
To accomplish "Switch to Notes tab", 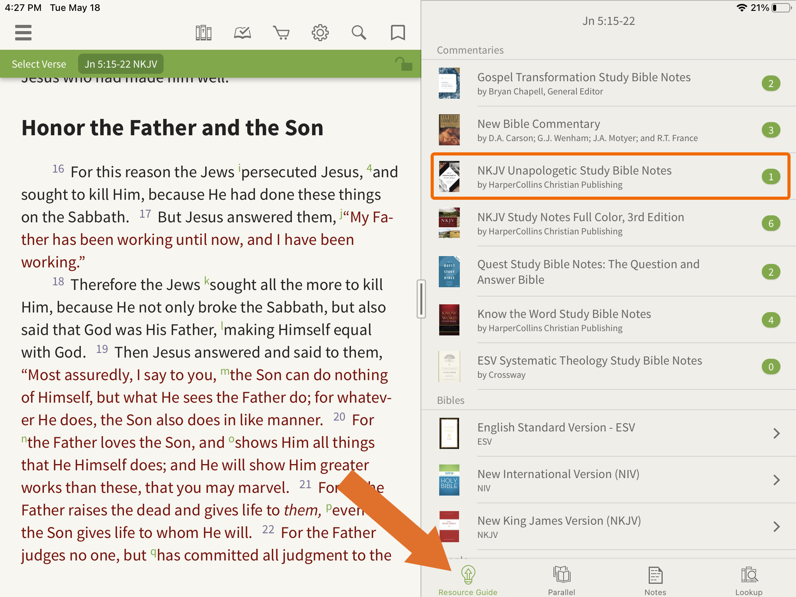I will 655,581.
